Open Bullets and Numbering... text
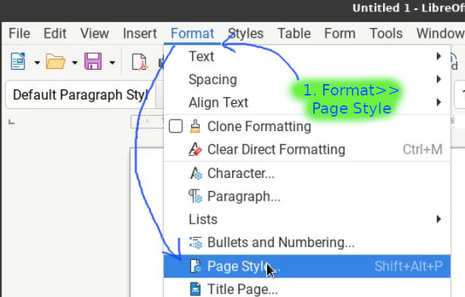Viewport: 465px width, 297px height. pyautogui.click(x=281, y=242)
